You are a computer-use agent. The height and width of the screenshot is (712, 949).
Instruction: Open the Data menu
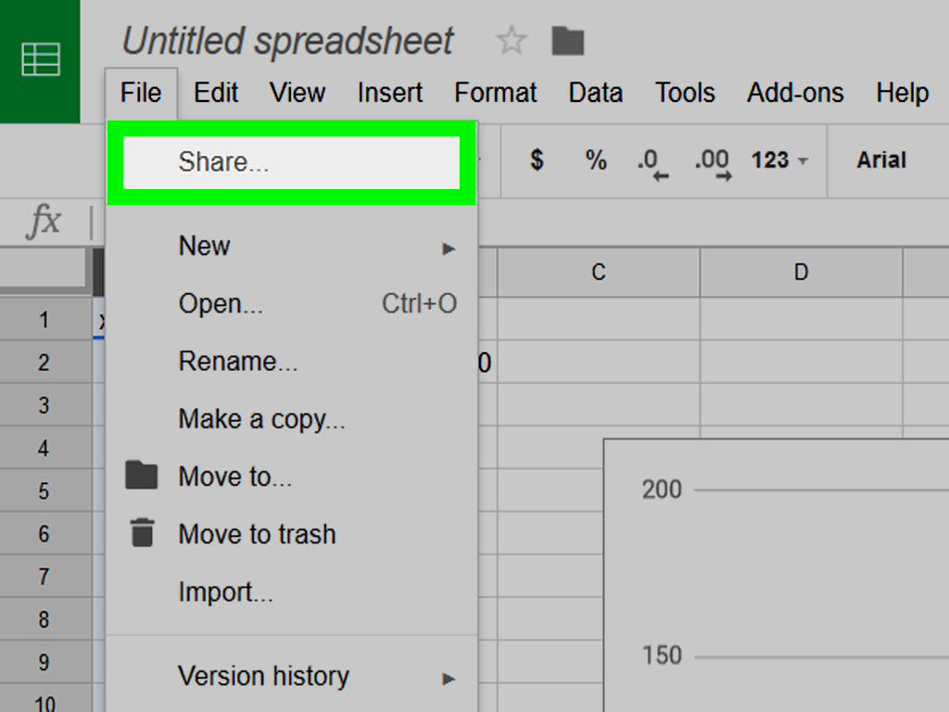[595, 93]
